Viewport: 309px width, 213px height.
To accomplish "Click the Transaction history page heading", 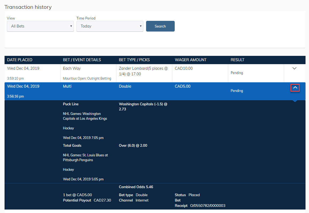I will coord(28,7).
